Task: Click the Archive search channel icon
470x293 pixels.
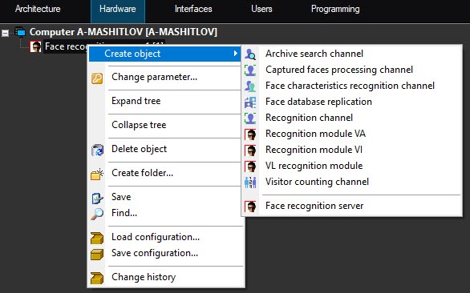Action: tap(250, 54)
